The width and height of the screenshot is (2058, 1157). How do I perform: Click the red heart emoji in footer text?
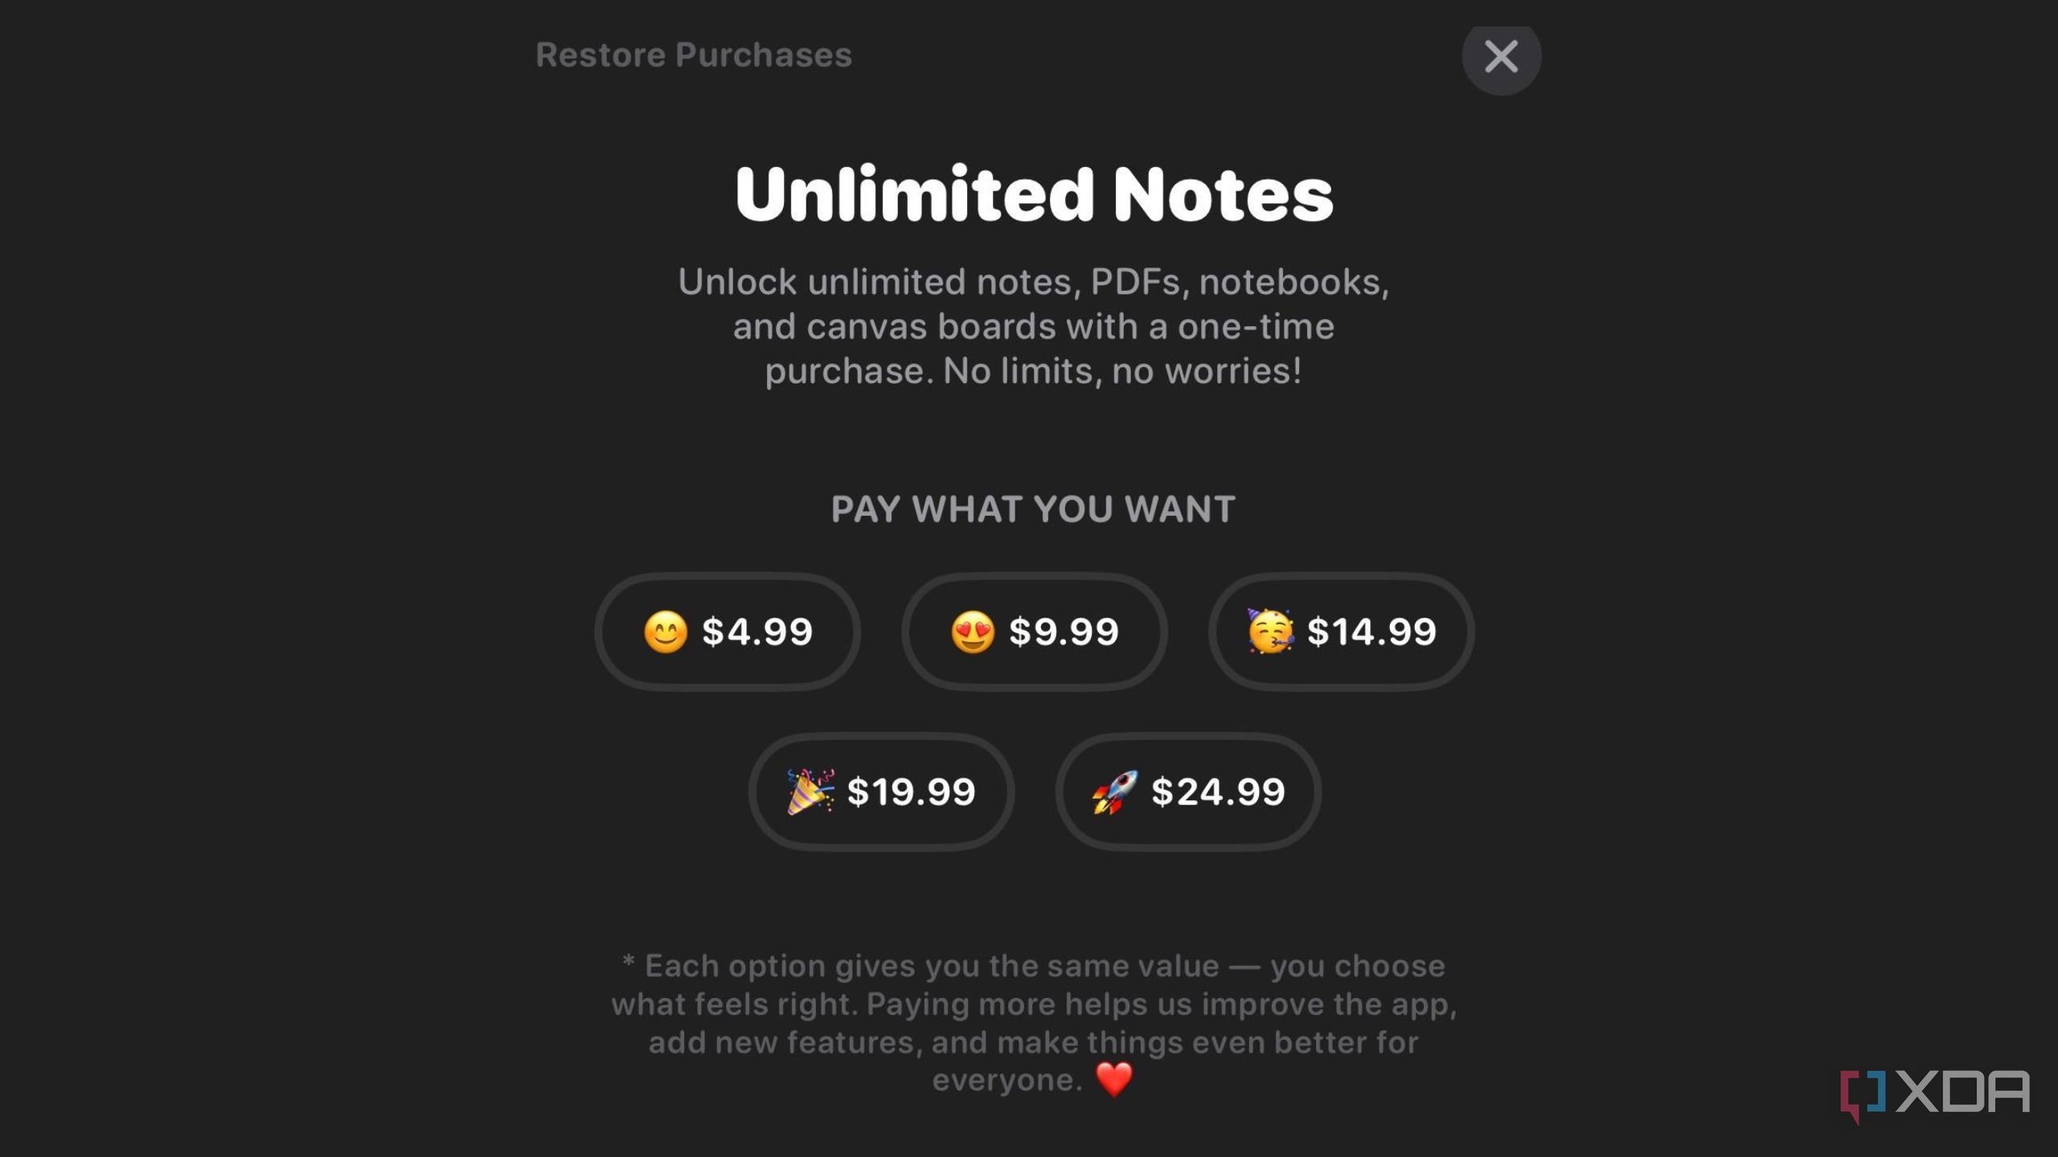click(1113, 1079)
